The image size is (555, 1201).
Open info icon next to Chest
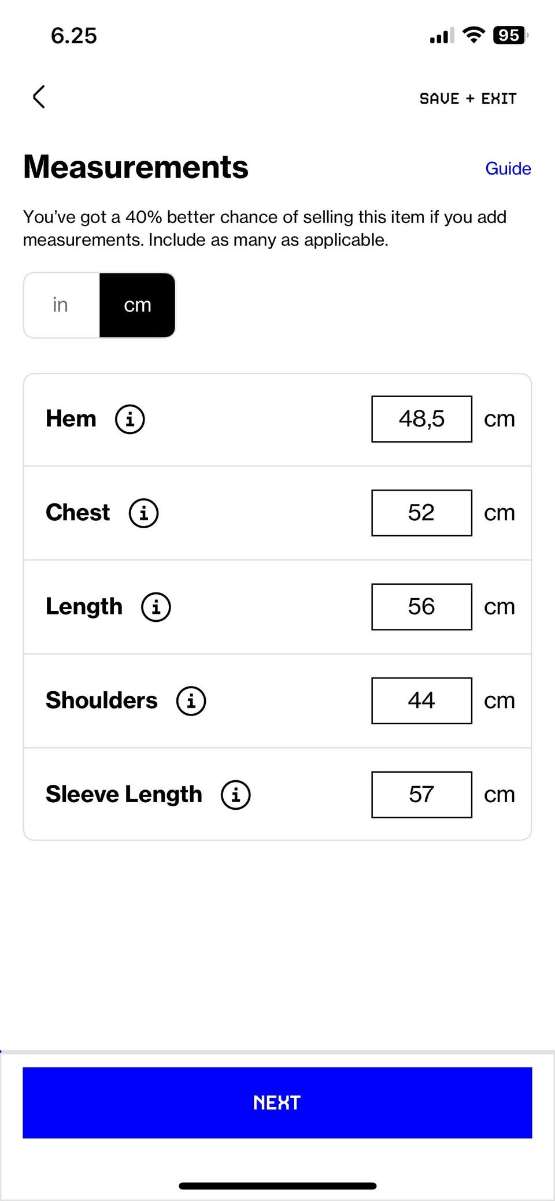coord(143,513)
